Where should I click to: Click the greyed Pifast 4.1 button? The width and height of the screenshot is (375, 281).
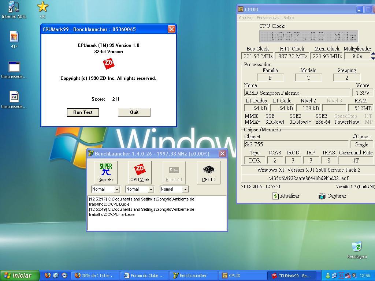coord(174,172)
